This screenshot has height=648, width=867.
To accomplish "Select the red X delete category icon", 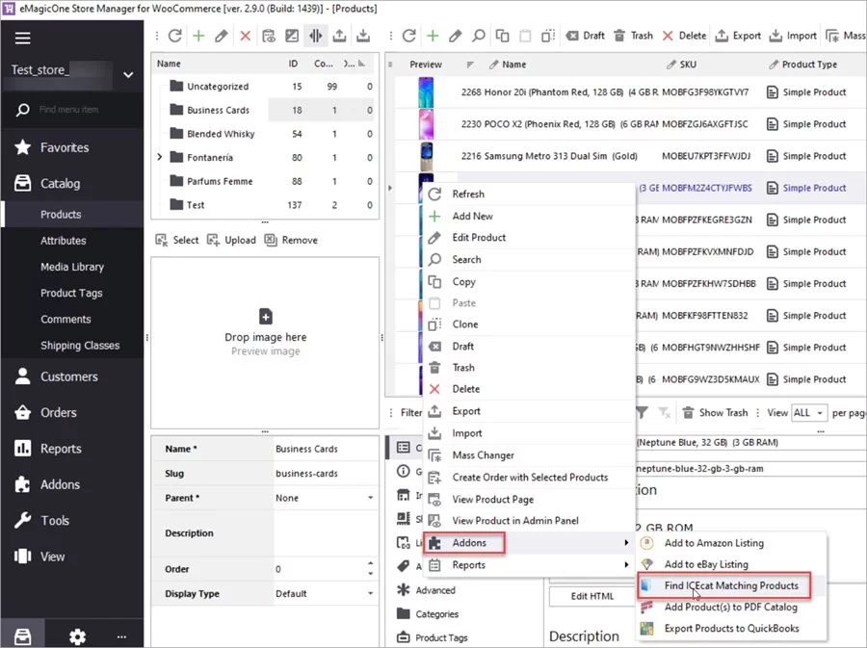I will tap(244, 36).
